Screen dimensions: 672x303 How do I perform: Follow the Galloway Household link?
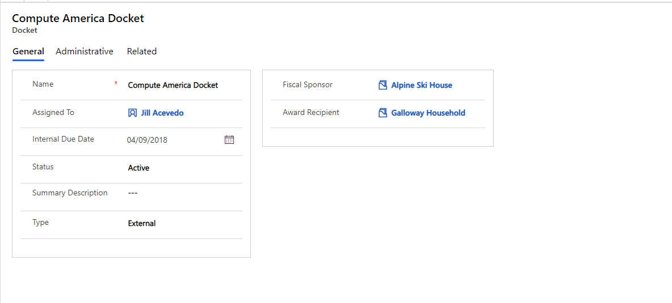coord(428,113)
